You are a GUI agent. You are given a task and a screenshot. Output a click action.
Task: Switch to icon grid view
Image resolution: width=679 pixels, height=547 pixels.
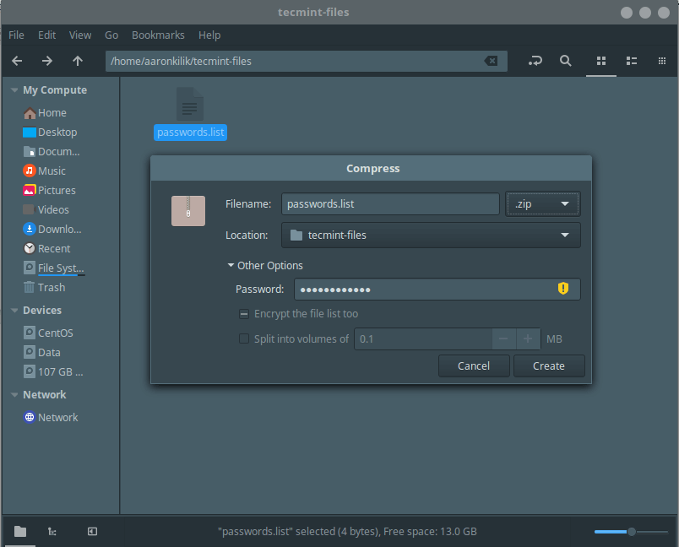point(601,61)
